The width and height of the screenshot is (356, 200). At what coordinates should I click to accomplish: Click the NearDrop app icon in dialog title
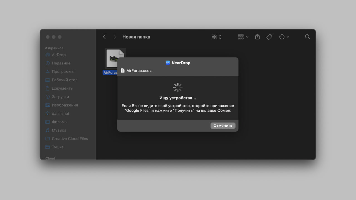coord(168,63)
